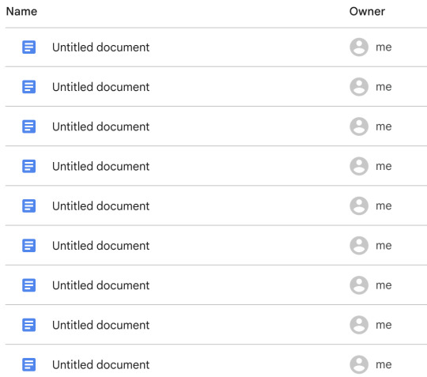Image resolution: width=427 pixels, height=377 pixels.
Task: Open the third Untitled document entry
Action: coord(100,126)
